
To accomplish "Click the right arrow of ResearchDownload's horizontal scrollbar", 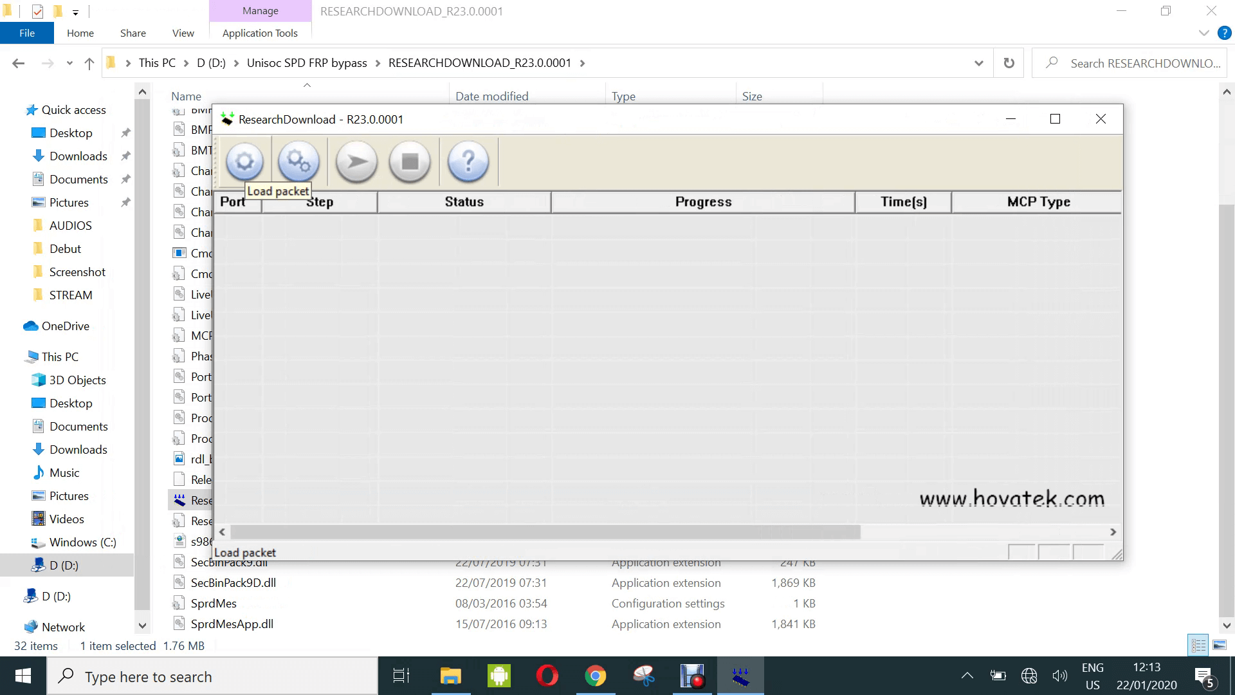I will point(1113,532).
